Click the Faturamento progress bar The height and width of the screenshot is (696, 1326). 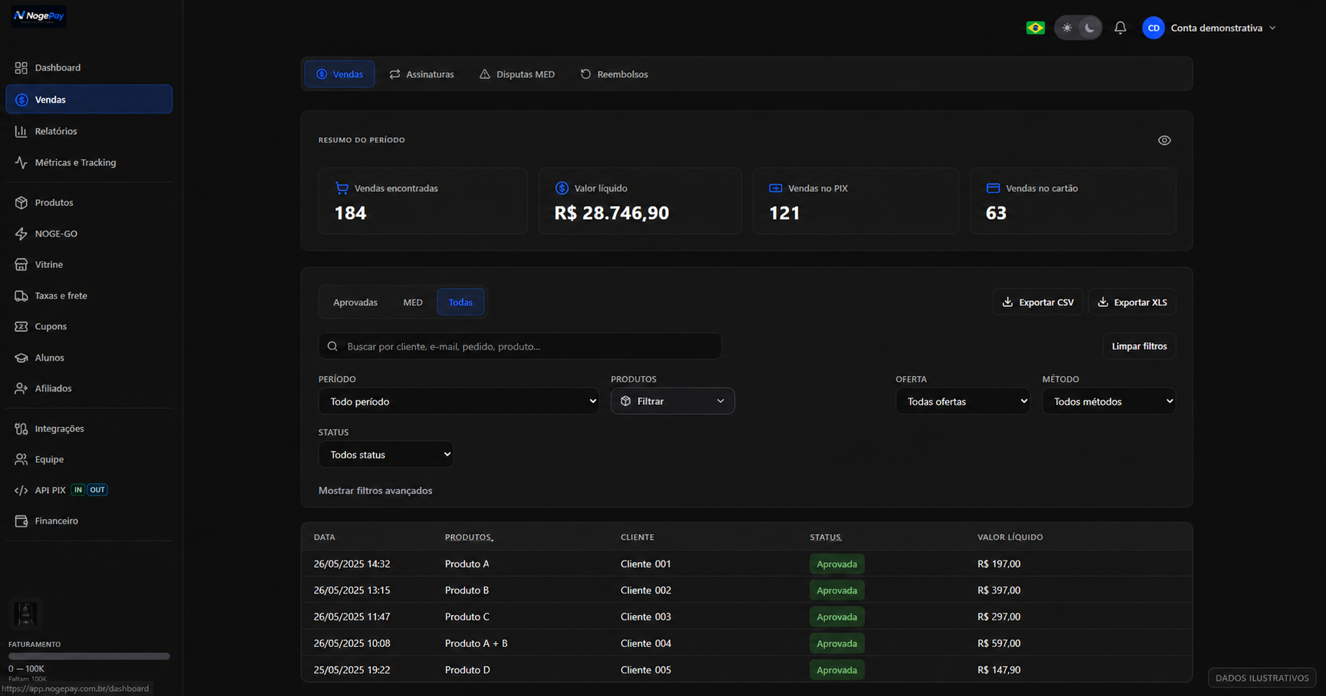[89, 656]
